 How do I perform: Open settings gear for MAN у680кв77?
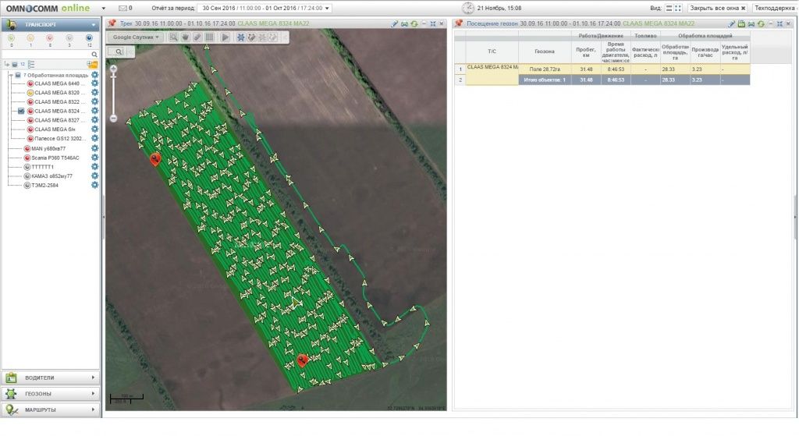[94, 148]
